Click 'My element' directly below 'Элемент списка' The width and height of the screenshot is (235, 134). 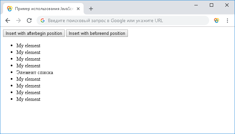coord(28,79)
